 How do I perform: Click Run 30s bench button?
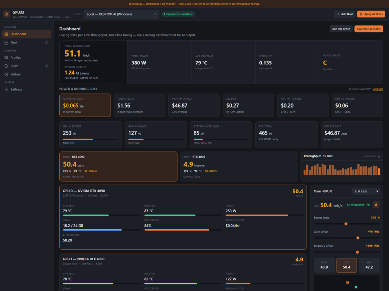tap(341, 29)
